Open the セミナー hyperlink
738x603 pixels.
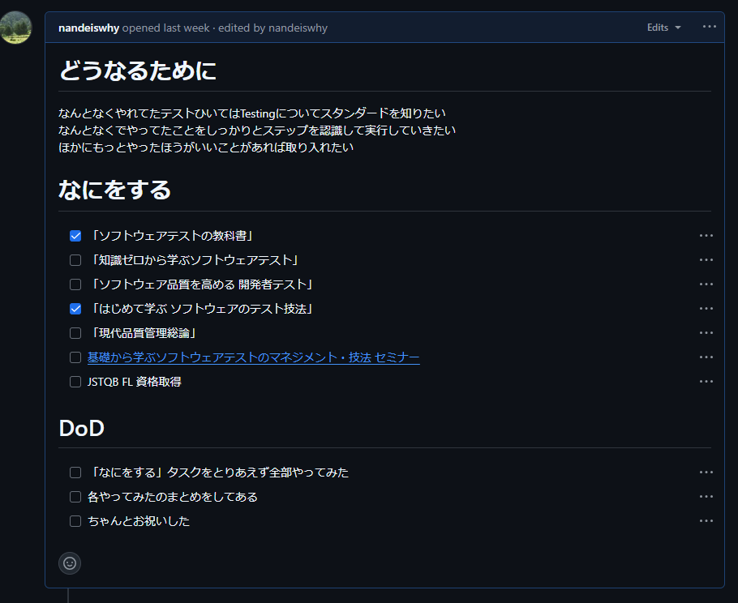point(251,357)
